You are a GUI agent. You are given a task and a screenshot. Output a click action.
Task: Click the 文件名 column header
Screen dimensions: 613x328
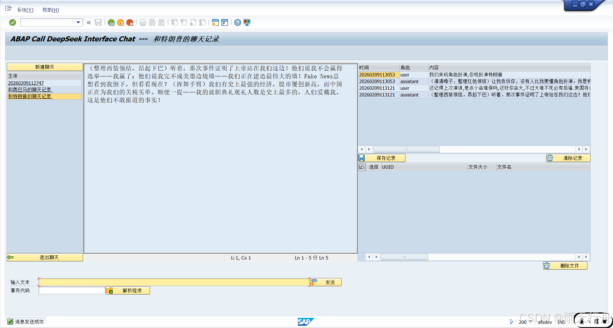(x=543, y=167)
